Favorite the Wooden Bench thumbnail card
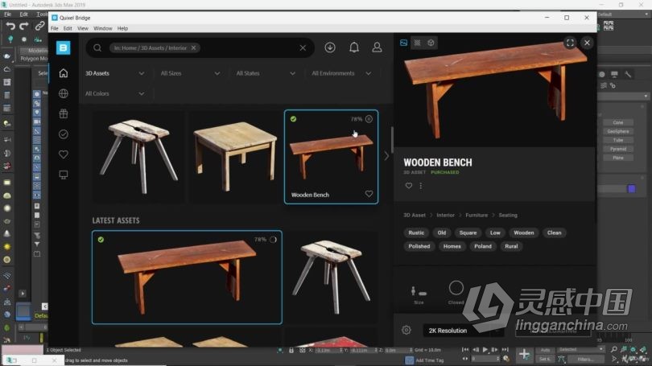This screenshot has width=652, height=366. (369, 194)
